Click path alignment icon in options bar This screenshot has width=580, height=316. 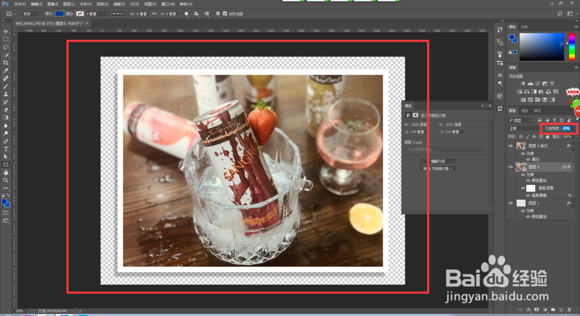click(x=197, y=14)
